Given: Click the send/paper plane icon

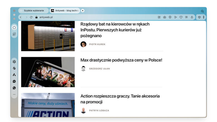Looking at the screenshot, I should click(176, 17).
